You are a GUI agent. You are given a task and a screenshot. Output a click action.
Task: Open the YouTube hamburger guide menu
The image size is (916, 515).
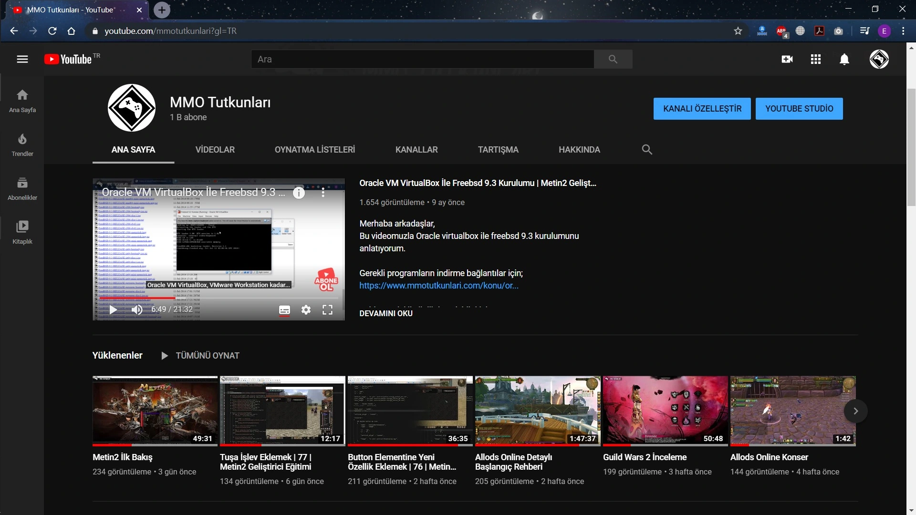pos(22,59)
